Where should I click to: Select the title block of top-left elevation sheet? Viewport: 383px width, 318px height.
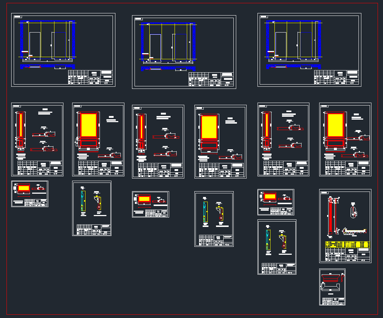click(x=91, y=77)
